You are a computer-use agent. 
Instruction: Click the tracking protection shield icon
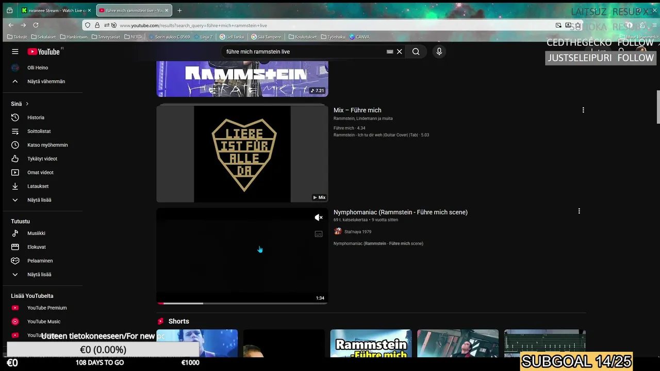pyautogui.click(x=88, y=25)
